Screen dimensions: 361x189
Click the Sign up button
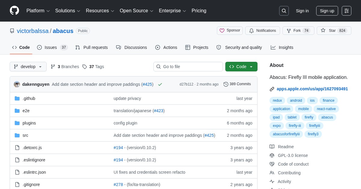(x=327, y=11)
